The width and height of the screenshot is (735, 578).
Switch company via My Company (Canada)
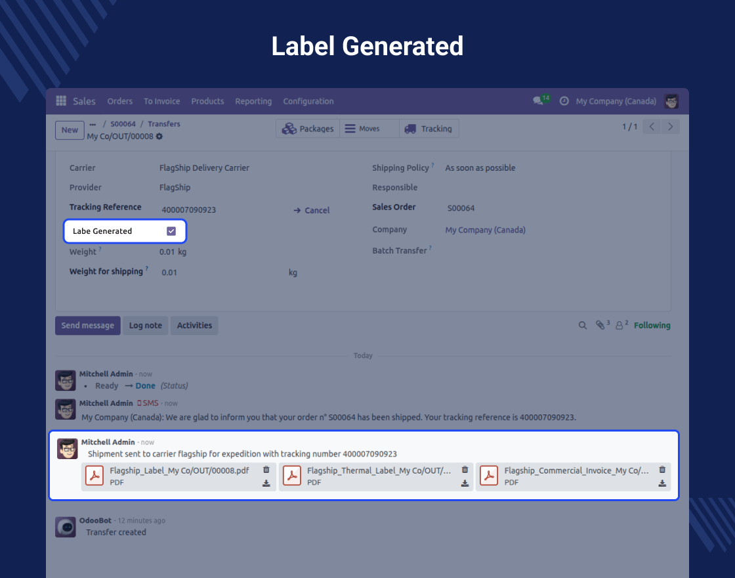616,101
